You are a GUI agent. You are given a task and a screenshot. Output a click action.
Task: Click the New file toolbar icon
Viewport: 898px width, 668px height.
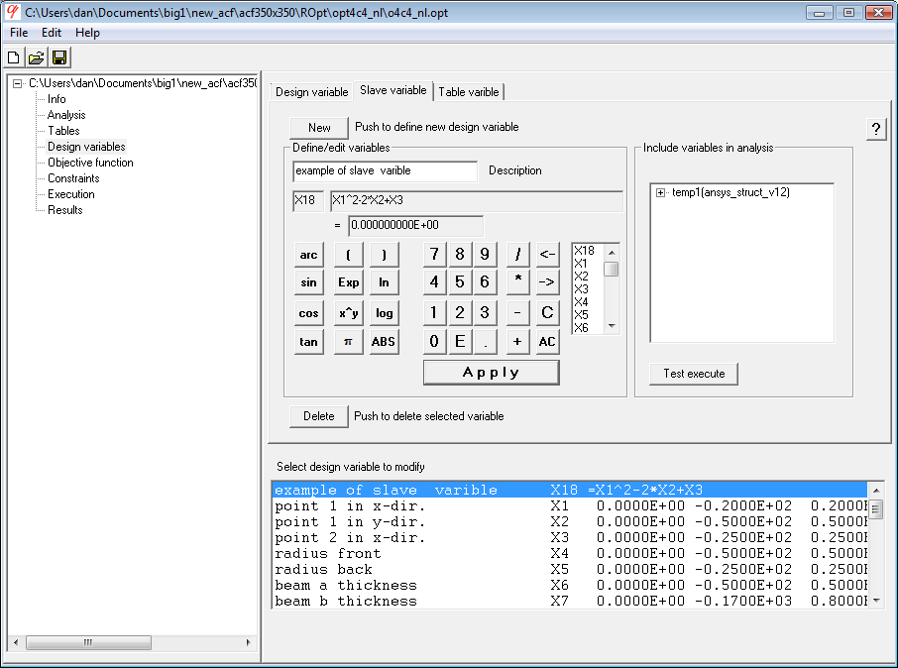[x=14, y=57]
